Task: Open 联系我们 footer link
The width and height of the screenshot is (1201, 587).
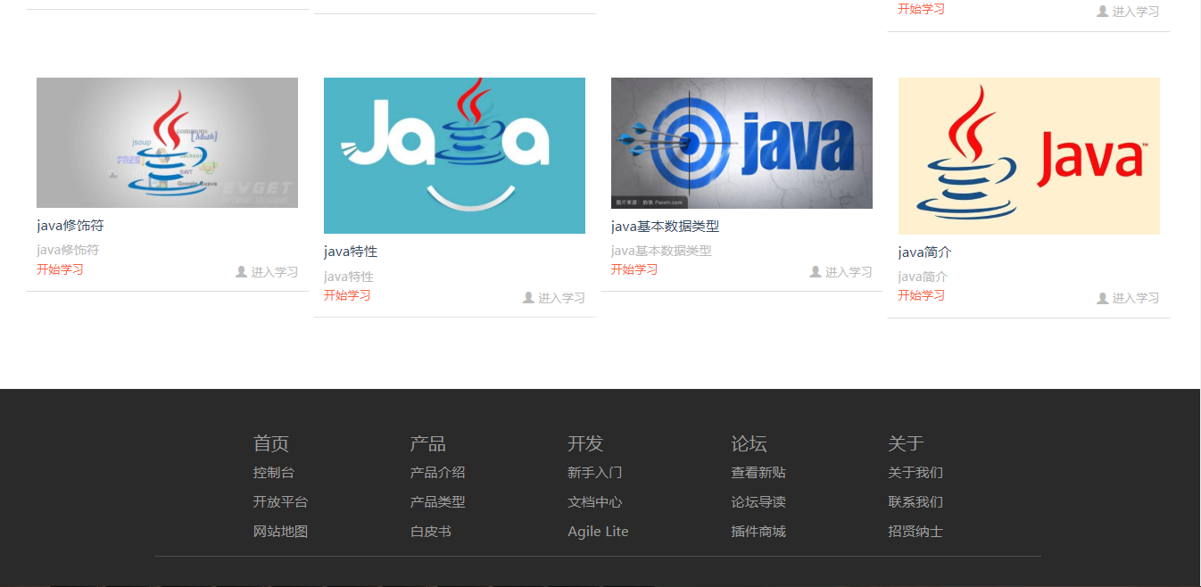Action: tap(915, 502)
